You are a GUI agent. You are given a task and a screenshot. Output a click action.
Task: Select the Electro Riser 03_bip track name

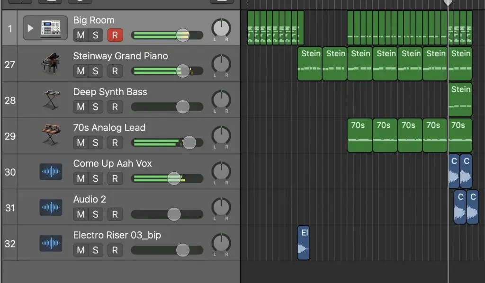pos(117,235)
